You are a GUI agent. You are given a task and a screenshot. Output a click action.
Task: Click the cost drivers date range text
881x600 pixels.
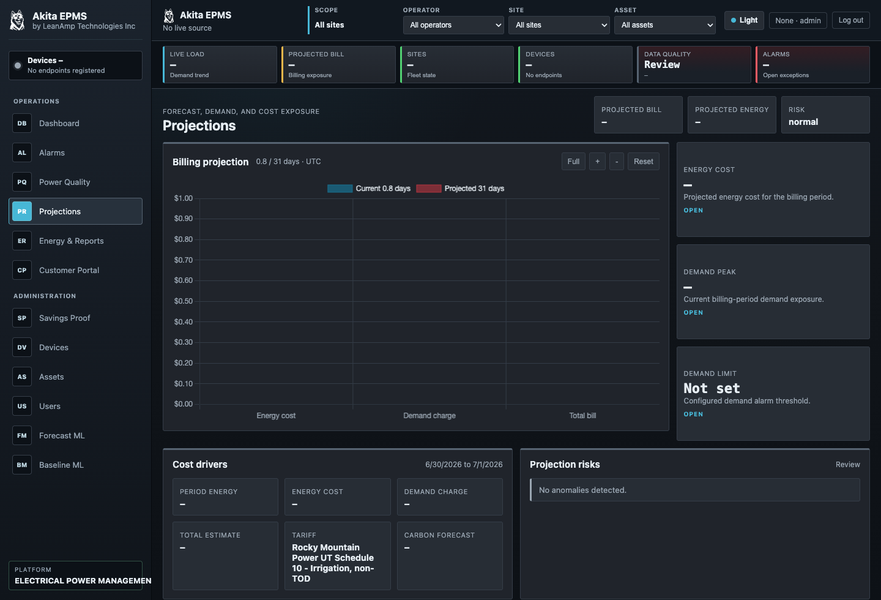pos(464,465)
